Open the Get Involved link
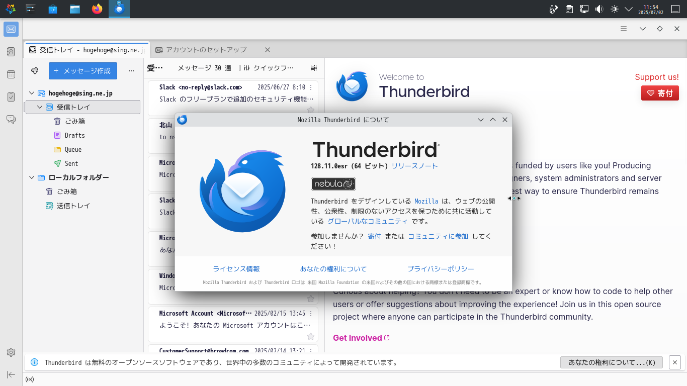687x386 pixels. (x=361, y=338)
